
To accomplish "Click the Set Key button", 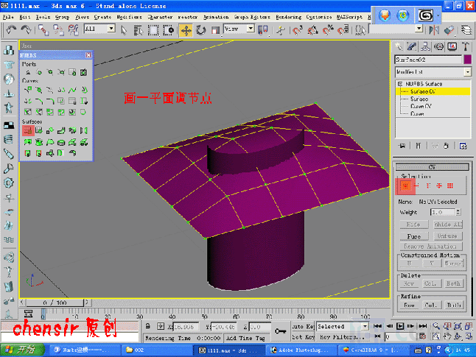I will (303, 337).
